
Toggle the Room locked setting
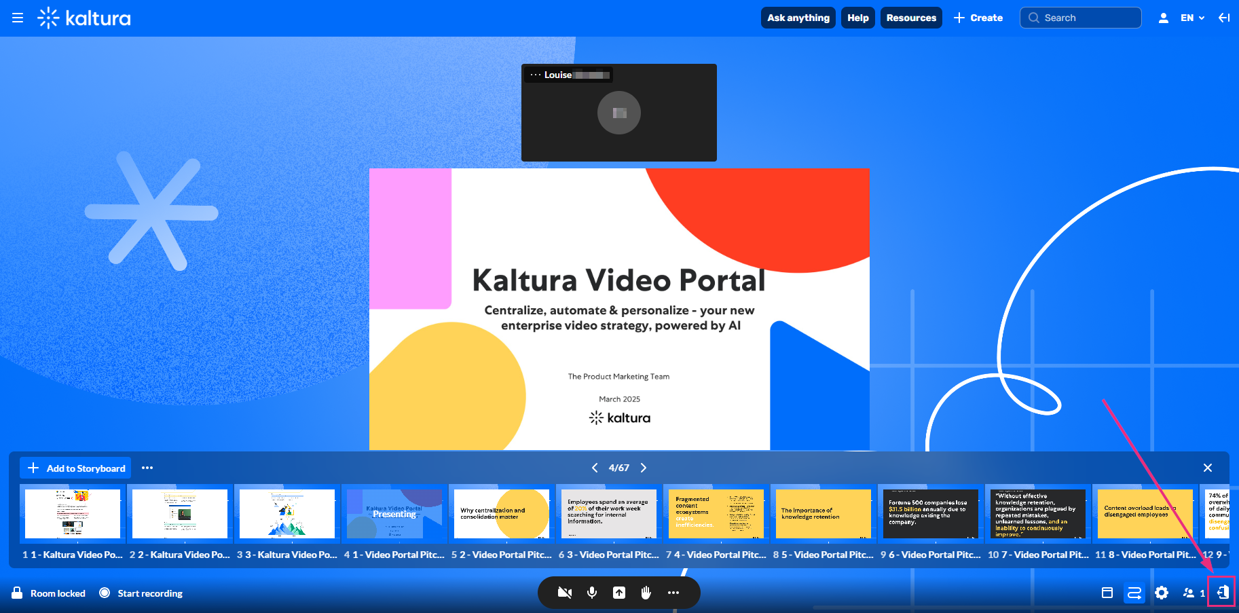point(48,593)
